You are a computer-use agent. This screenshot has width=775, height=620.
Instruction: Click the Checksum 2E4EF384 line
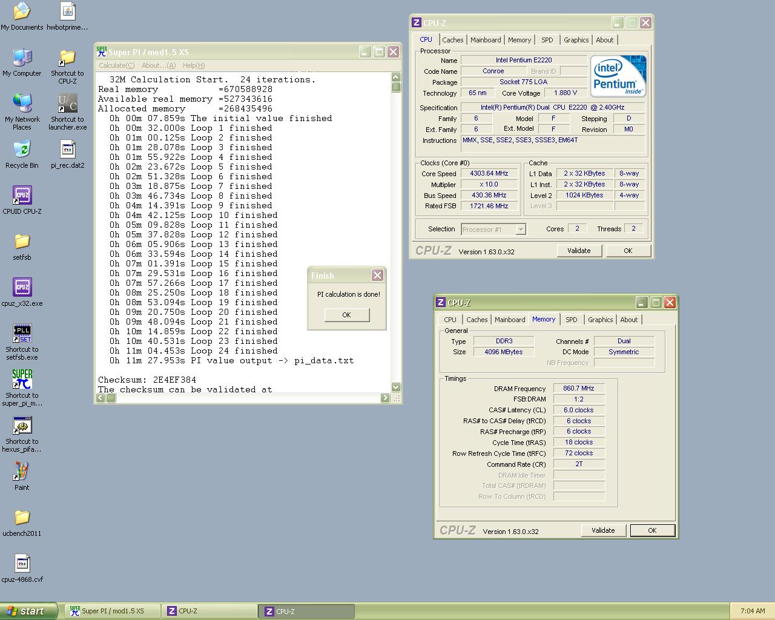147,380
